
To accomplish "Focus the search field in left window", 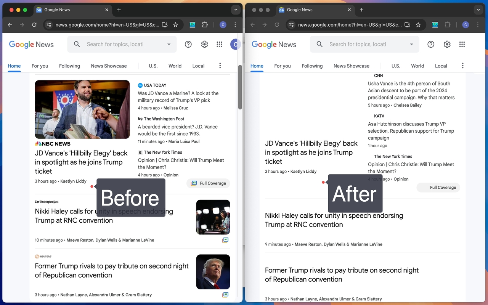I will [122, 44].
